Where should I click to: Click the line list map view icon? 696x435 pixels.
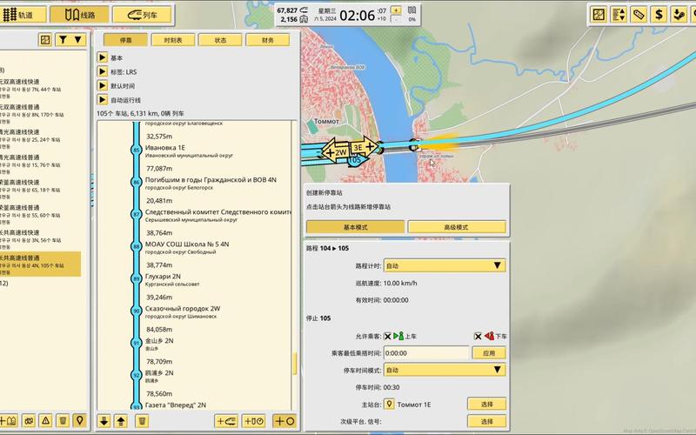tap(45, 40)
